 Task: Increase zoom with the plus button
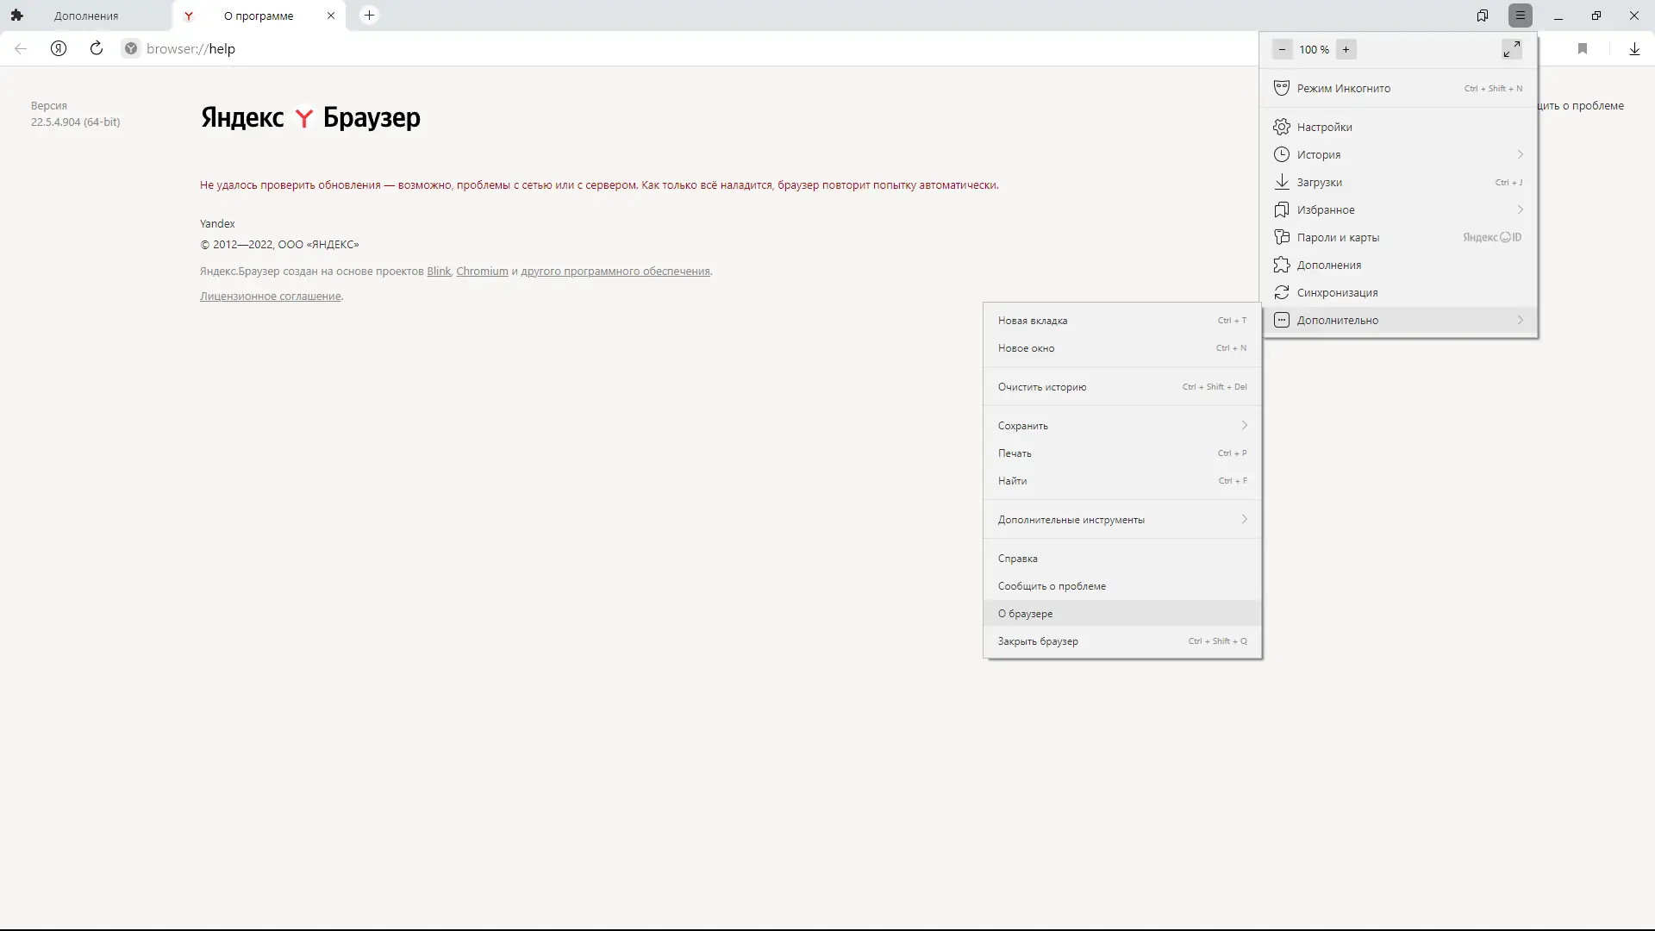[x=1346, y=49]
